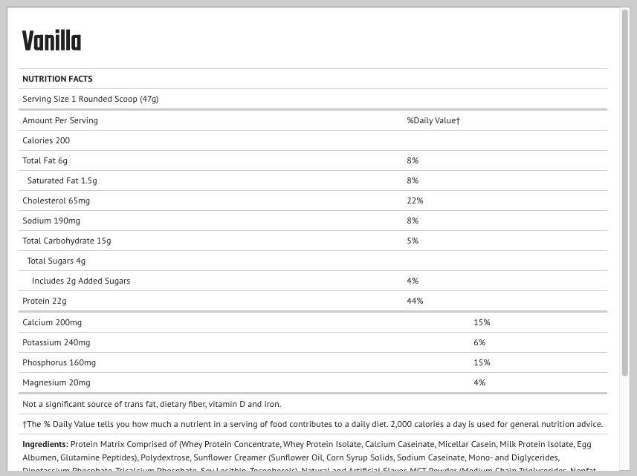Click the Total Carbohydrate 15g text
The height and width of the screenshot is (476, 637).
(66, 241)
